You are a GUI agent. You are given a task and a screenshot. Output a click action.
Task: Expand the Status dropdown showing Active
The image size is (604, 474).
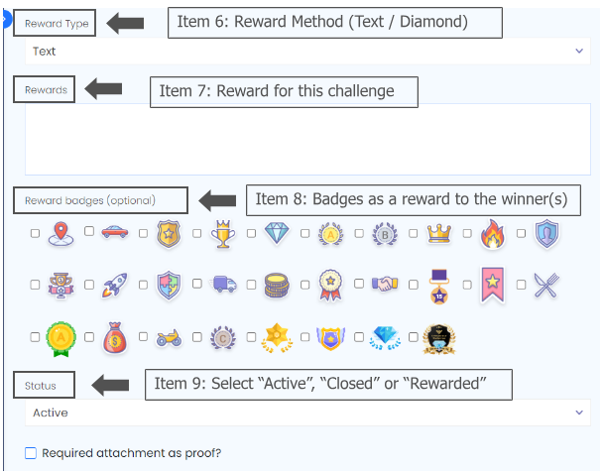coord(307,413)
